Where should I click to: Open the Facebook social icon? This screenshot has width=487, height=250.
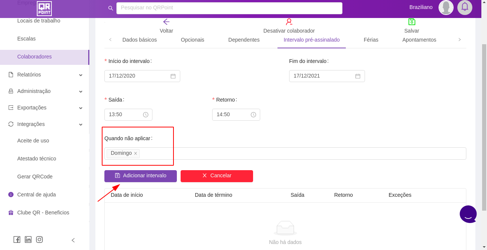17,240
